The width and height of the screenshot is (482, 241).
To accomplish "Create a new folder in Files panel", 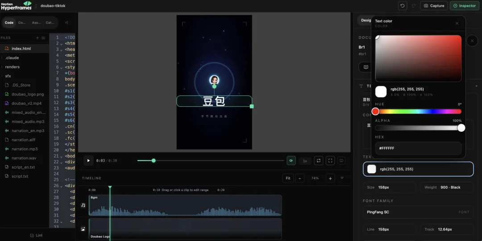I will pyautogui.click(x=43, y=38).
